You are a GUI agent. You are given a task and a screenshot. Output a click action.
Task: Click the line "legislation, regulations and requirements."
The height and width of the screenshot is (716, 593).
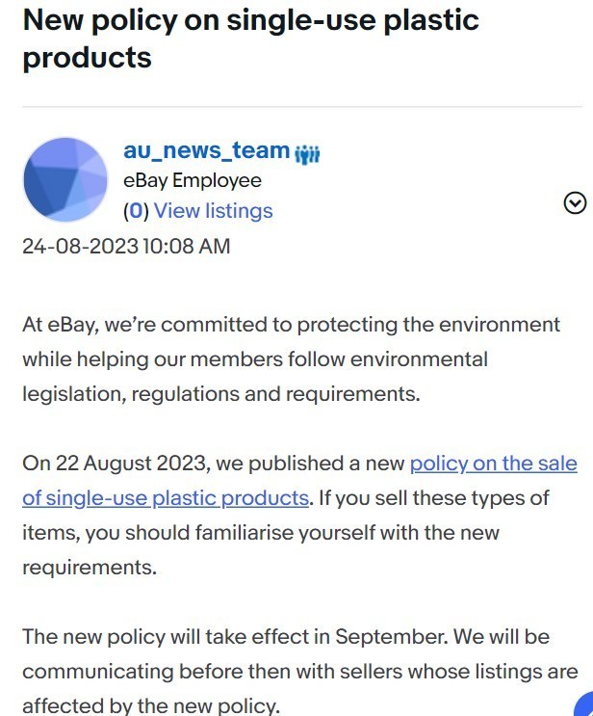[221, 393]
